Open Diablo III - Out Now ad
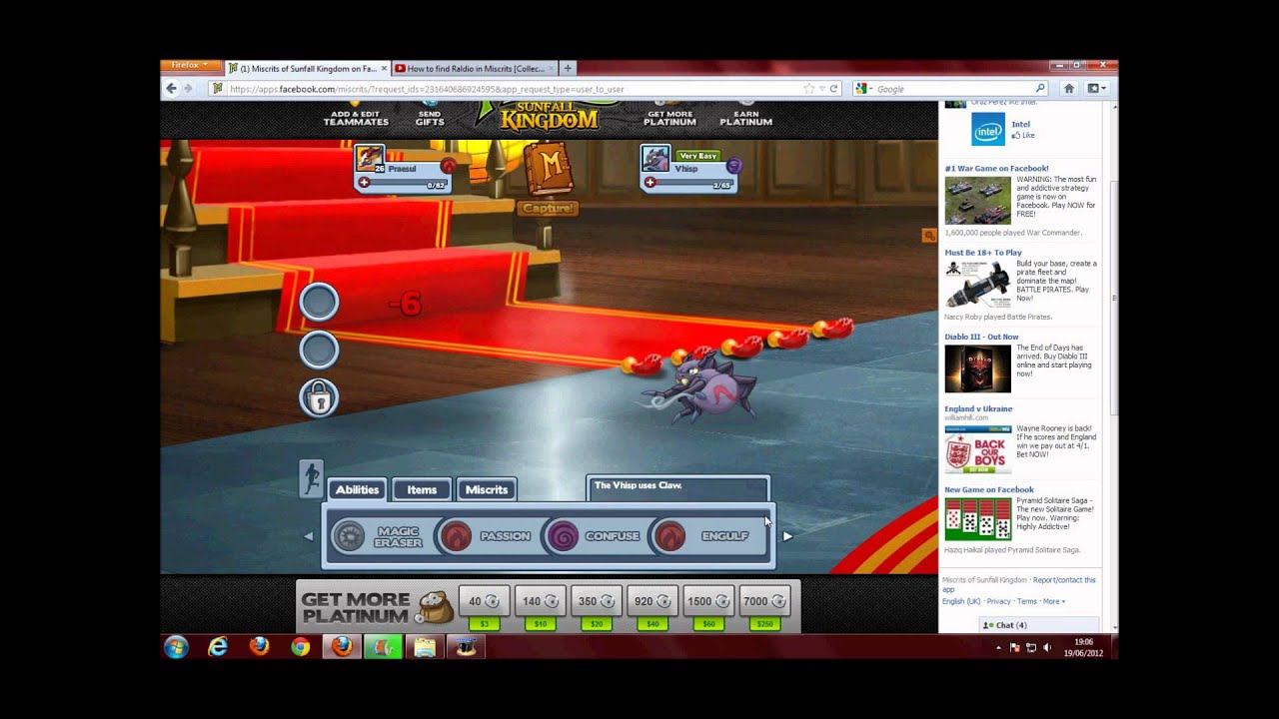Image resolution: width=1279 pixels, height=719 pixels. (981, 337)
